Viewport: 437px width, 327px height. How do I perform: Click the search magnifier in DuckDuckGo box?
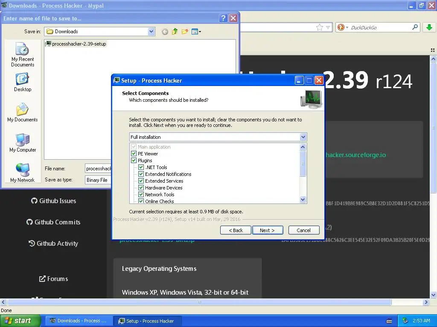[415, 27]
